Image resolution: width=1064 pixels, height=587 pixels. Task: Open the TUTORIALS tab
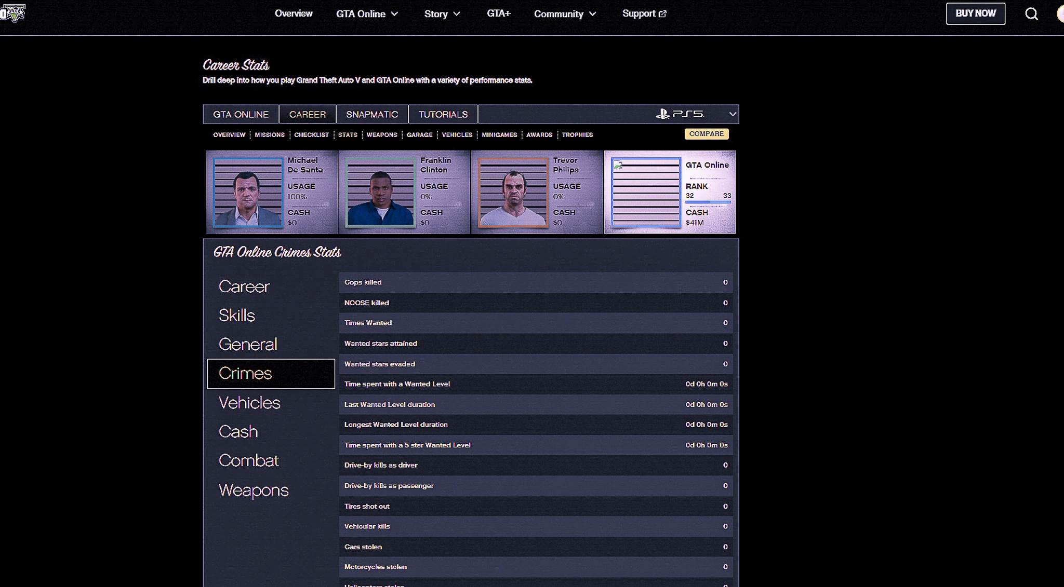[443, 114]
